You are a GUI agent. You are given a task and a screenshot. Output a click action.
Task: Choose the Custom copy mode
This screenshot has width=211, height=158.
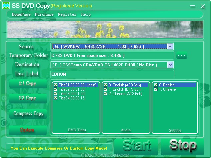[x=28, y=130]
